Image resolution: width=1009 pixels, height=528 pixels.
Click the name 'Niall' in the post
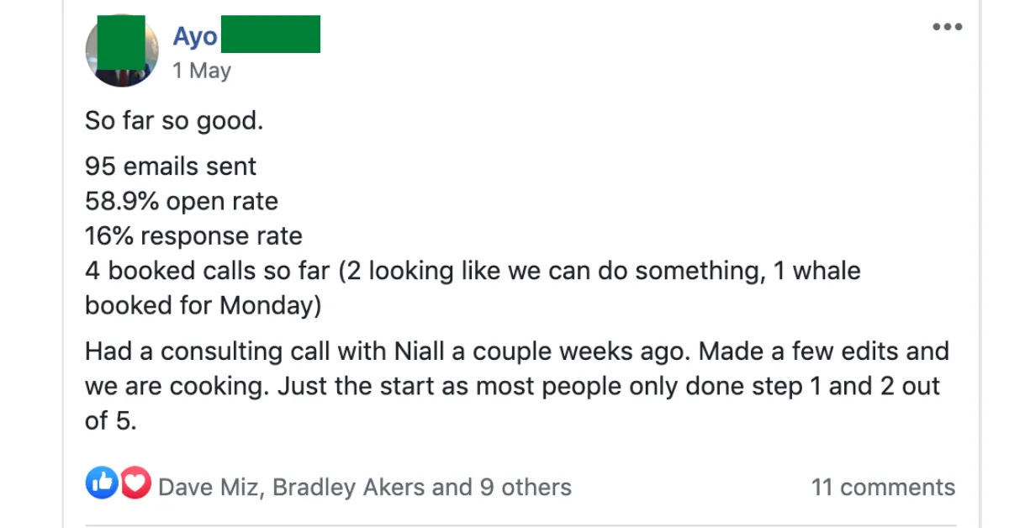(x=420, y=351)
